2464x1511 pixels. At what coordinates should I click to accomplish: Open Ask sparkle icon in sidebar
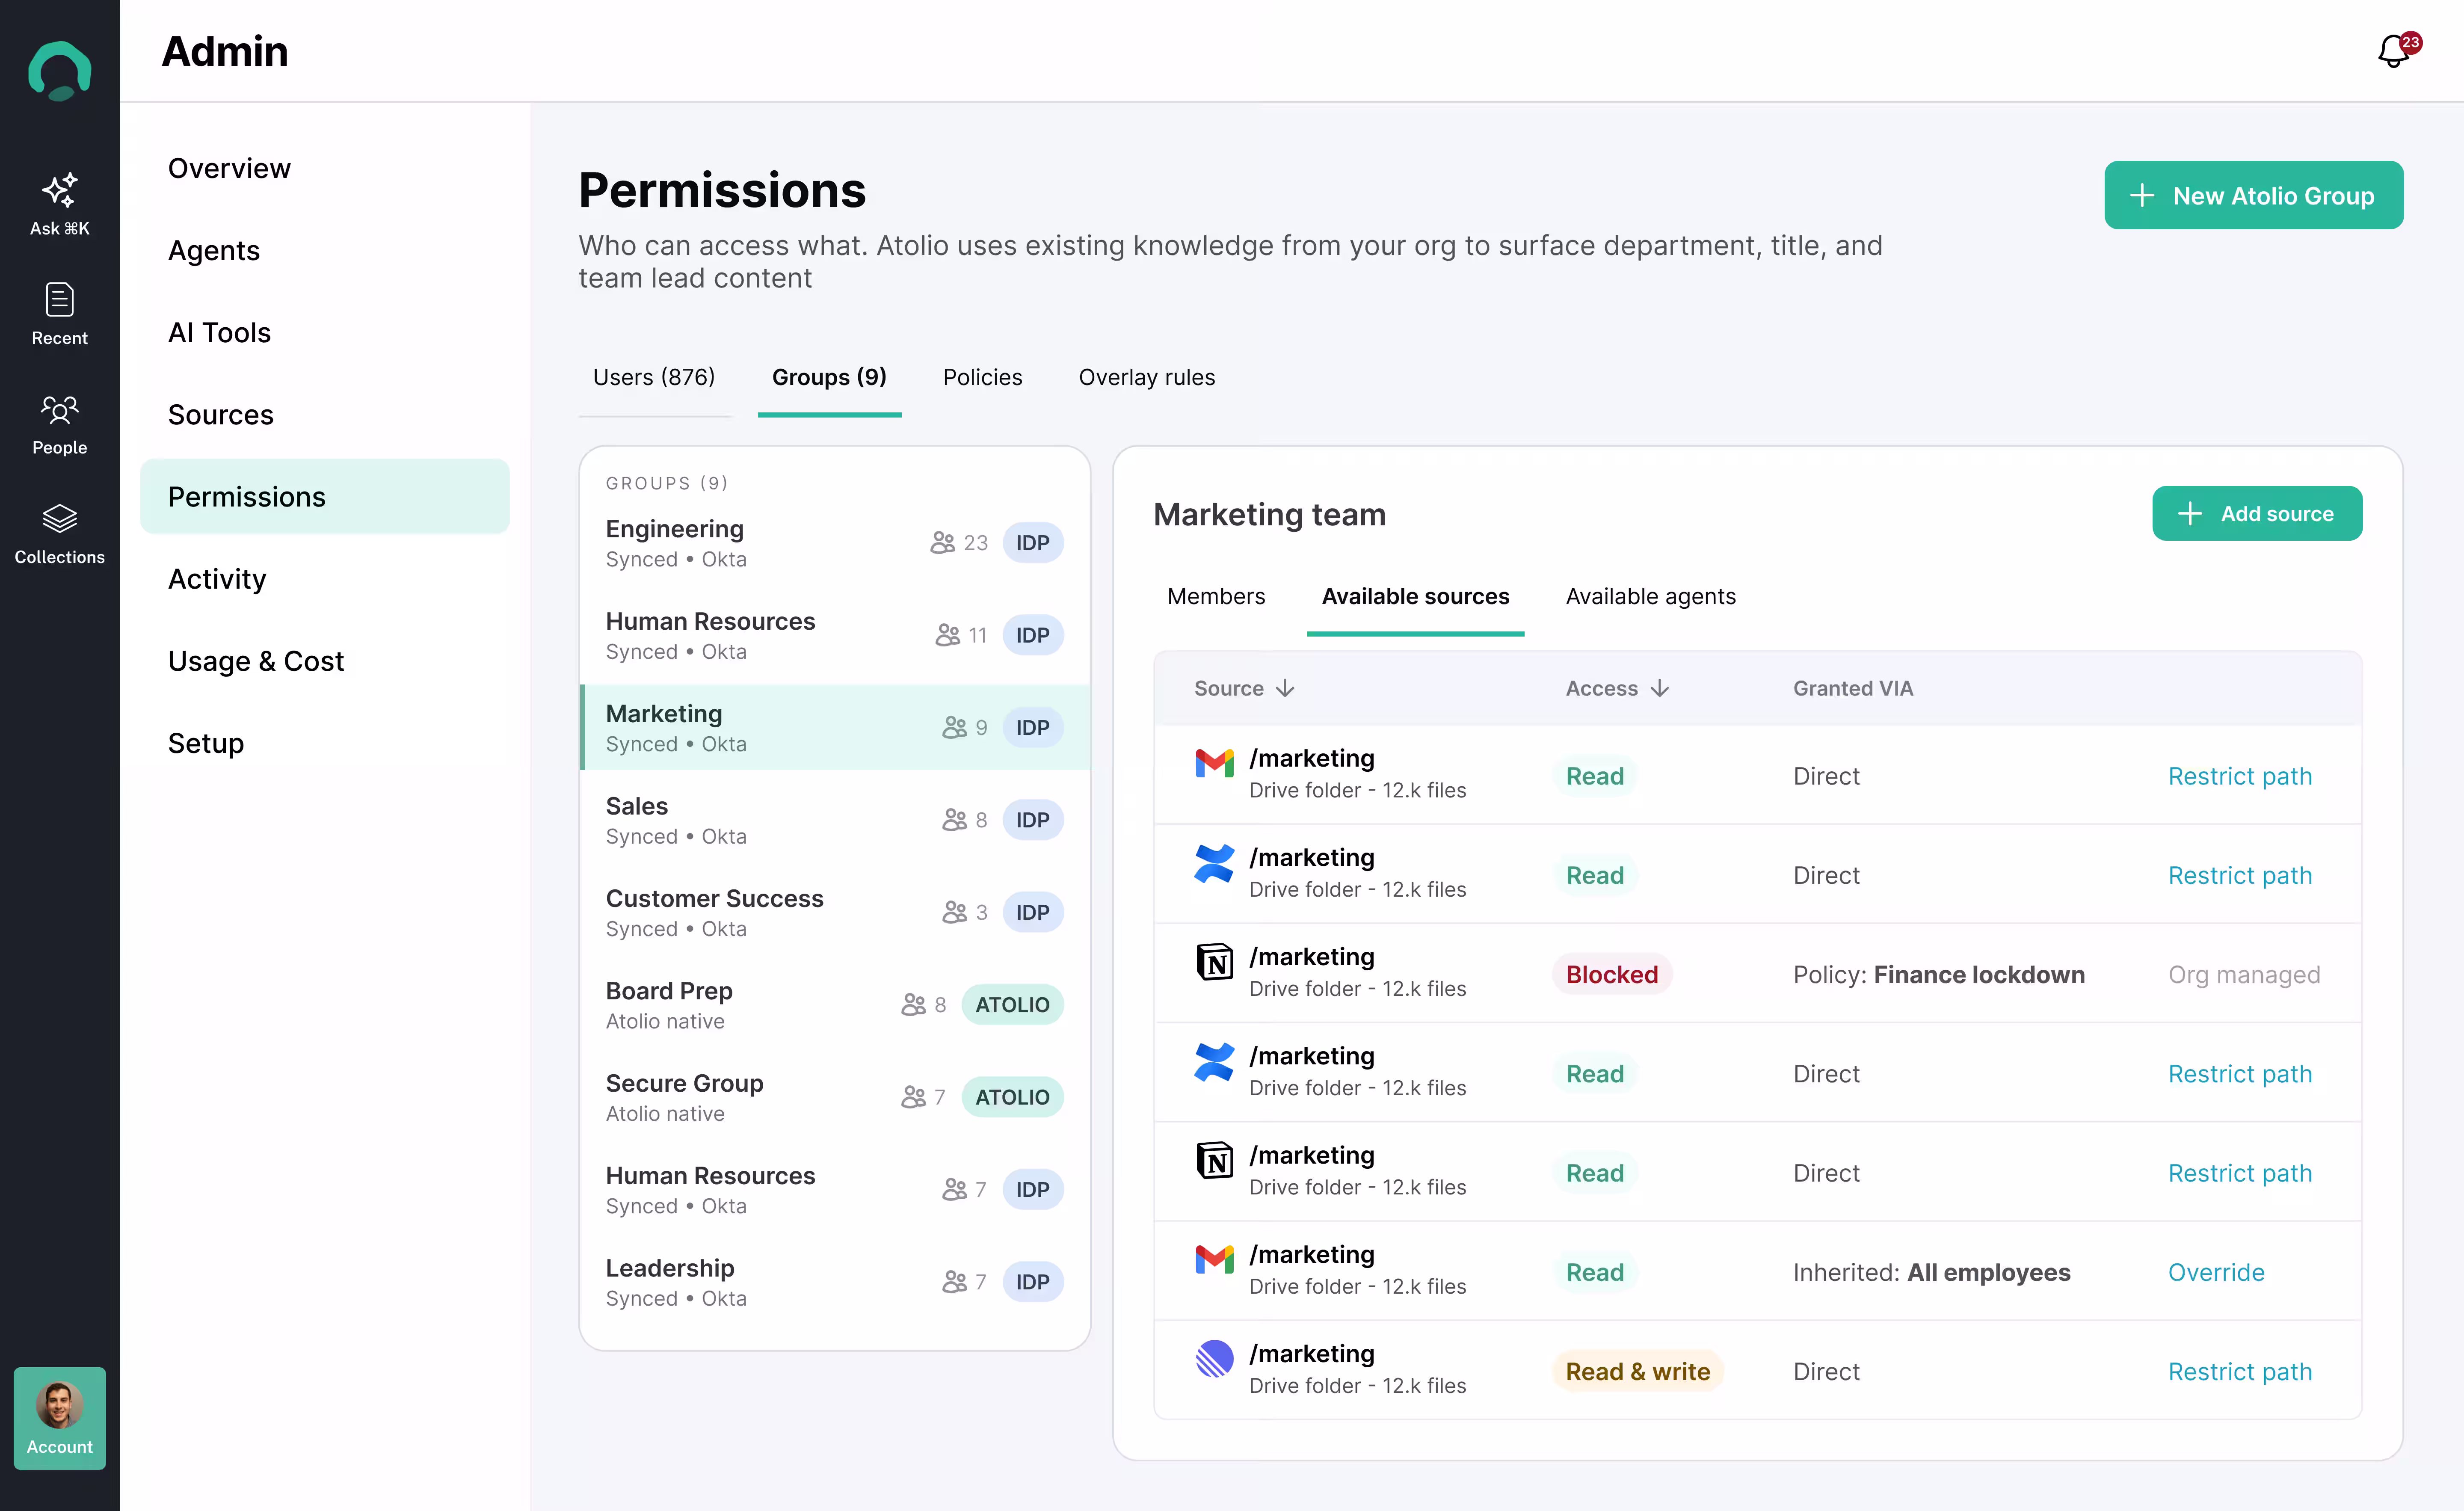60,189
